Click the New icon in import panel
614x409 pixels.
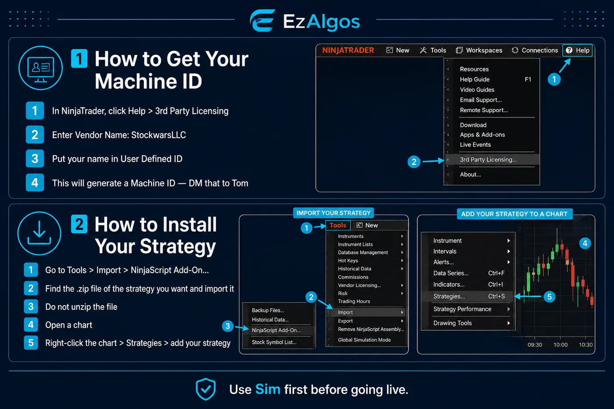pos(360,225)
